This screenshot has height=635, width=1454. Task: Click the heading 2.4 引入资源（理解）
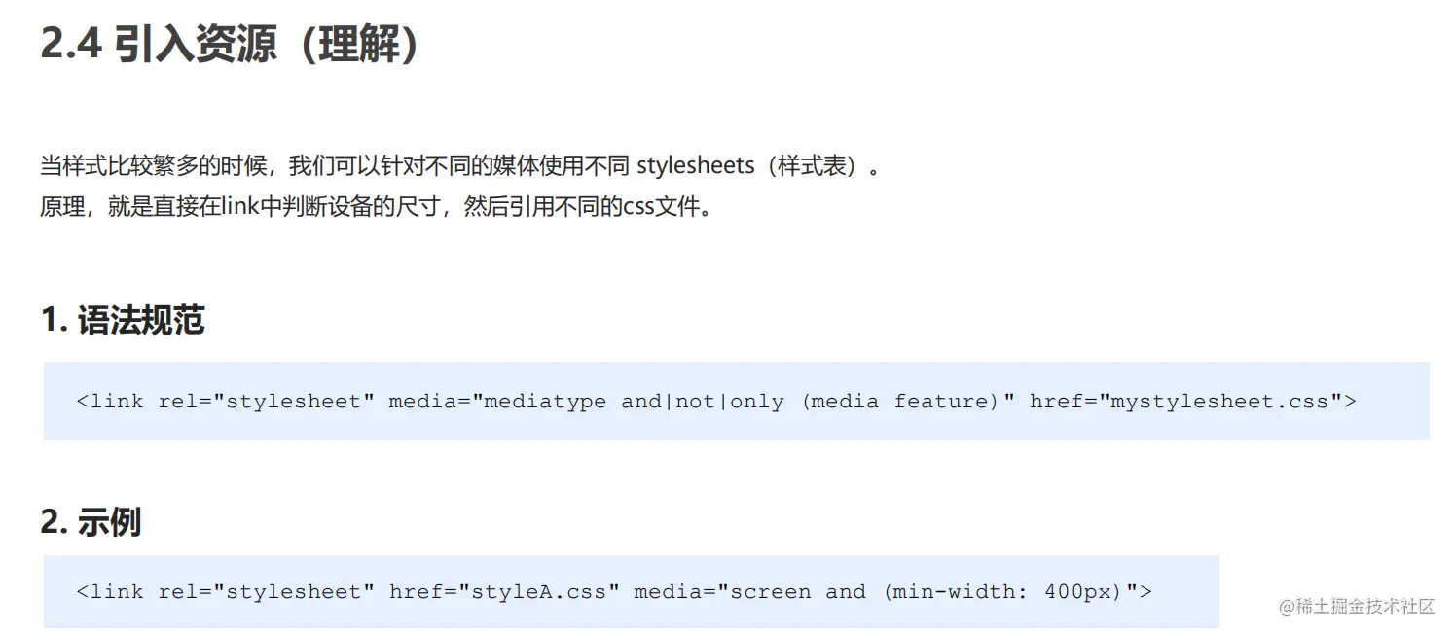click(230, 44)
